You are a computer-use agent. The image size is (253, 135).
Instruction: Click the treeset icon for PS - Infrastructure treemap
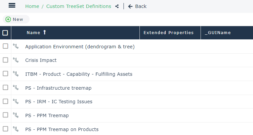(x=16, y=88)
